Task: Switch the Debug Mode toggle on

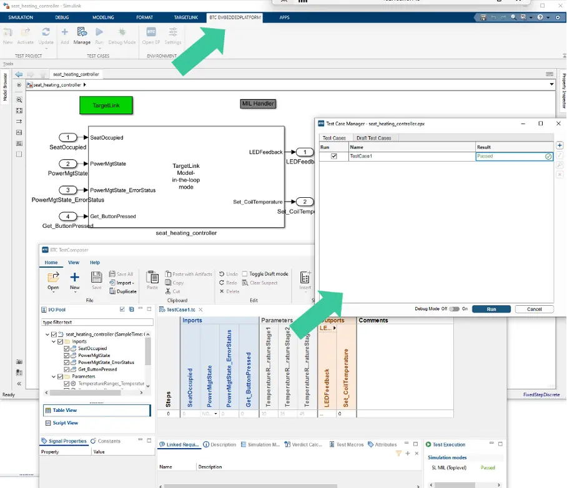Action: coord(454,309)
